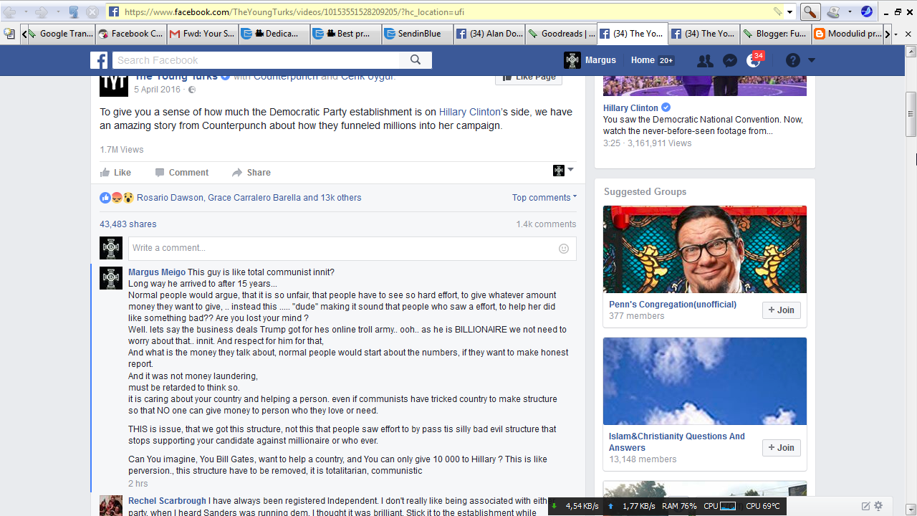This screenshot has height=516, width=917.
Task: Click the Write a comment field
Action: click(x=352, y=249)
